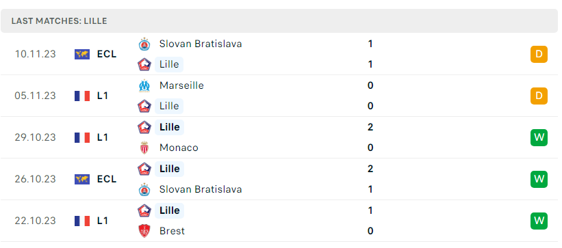Click the win badge for Monaco match
The image size is (562, 248).
click(x=539, y=137)
